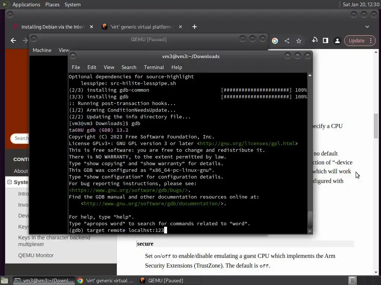Viewport: 381px width, 285px height.
Task: Open browser downloads icon
Action: click(314, 40)
